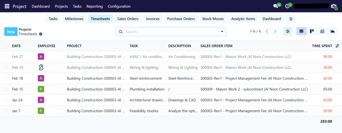
Task: Click the green F avatar on Jan 7 row
Action: click(41, 111)
